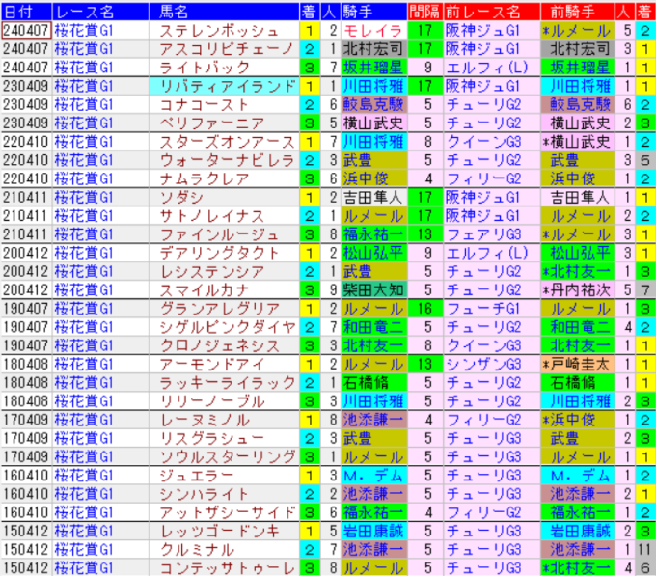This screenshot has width=656, height=576.
Task: Click the 間隔 column header
Action: [425, 12]
